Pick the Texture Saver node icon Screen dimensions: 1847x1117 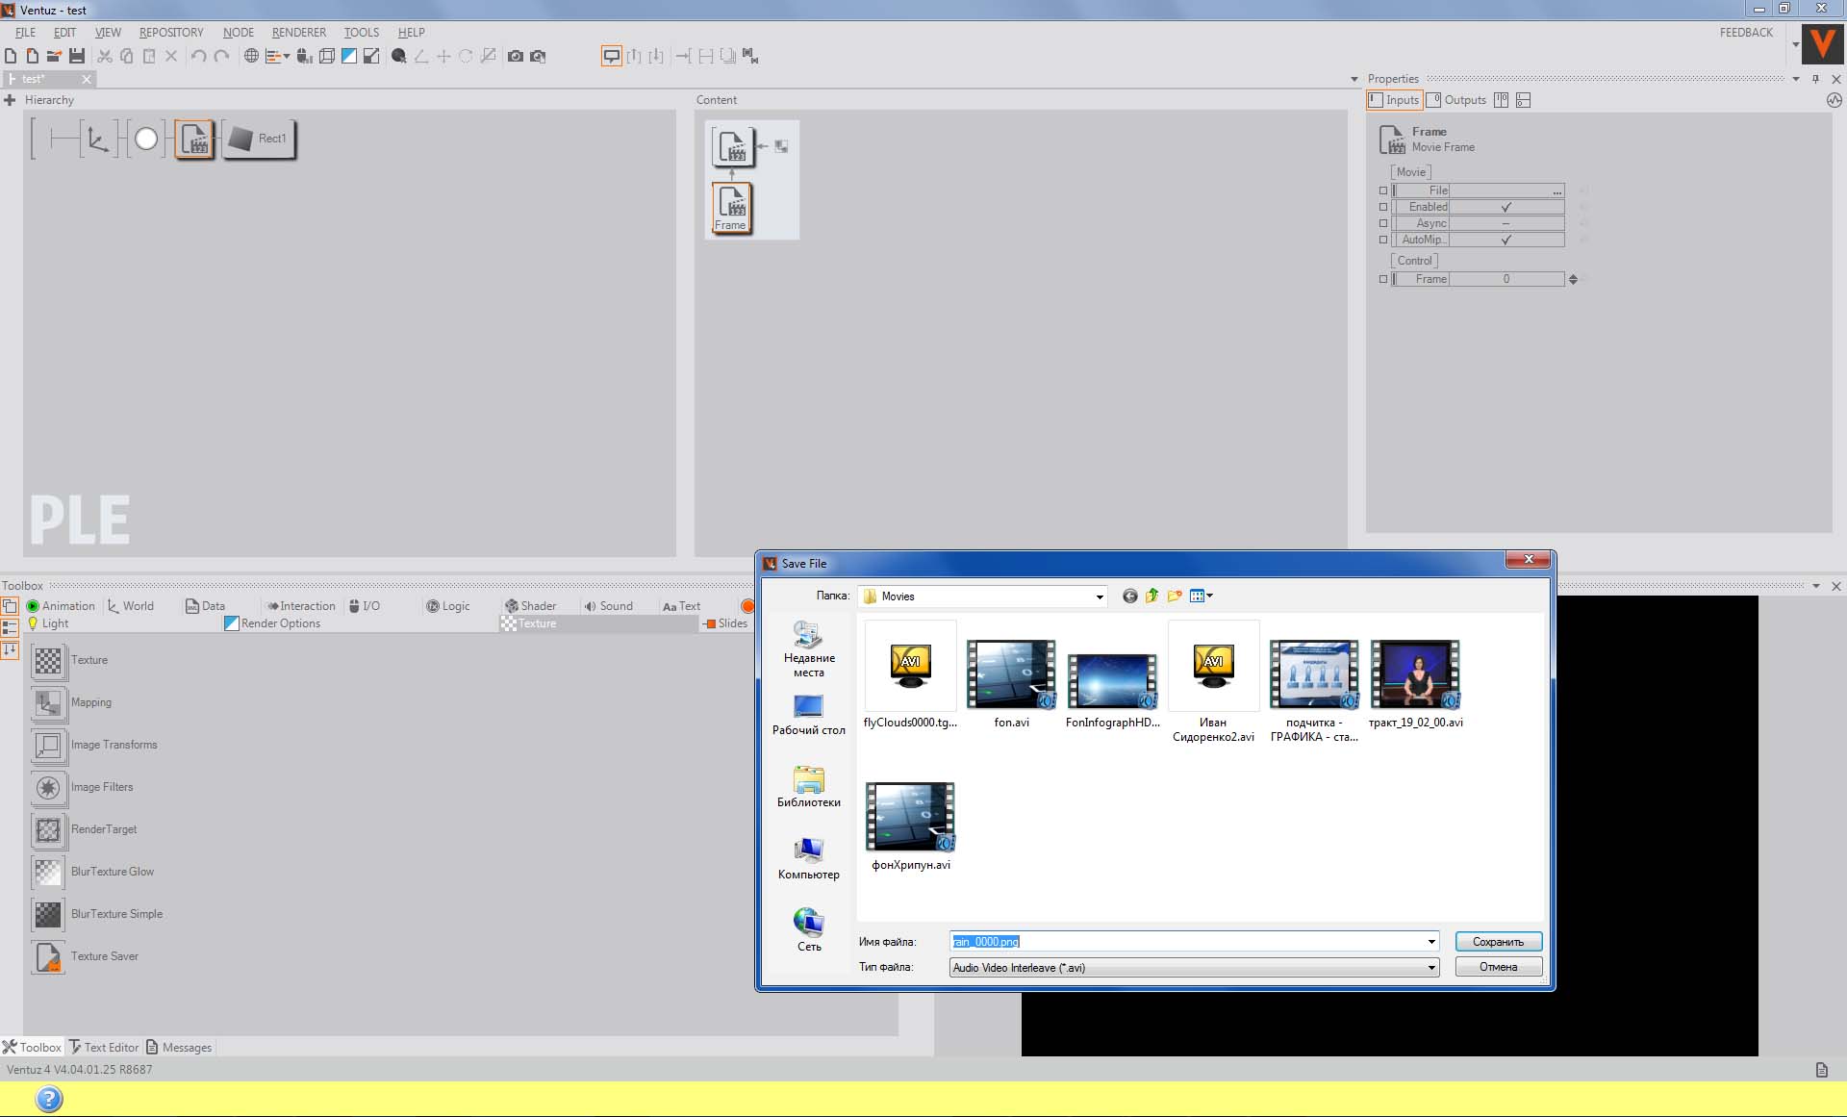click(x=48, y=956)
